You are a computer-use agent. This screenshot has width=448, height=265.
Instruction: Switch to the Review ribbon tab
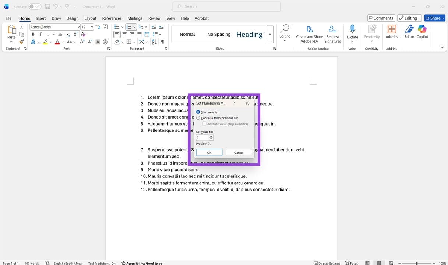pos(154,18)
